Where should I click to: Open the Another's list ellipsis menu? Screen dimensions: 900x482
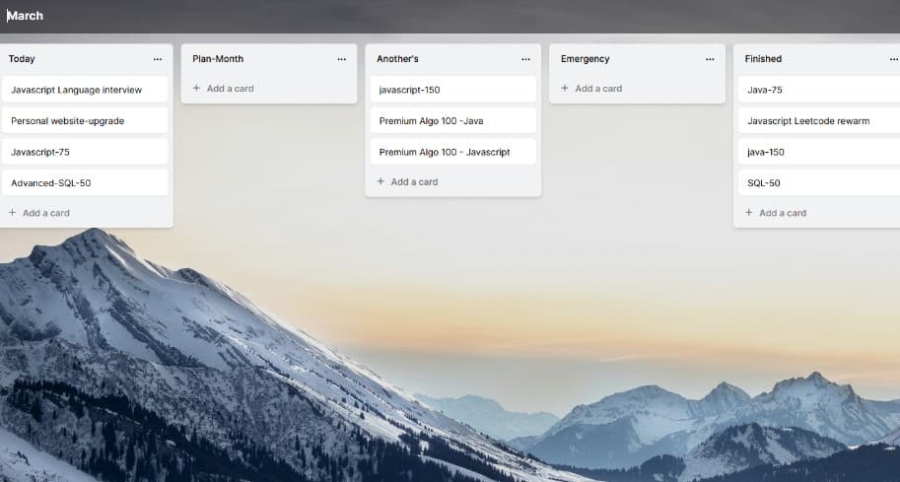[x=525, y=59]
